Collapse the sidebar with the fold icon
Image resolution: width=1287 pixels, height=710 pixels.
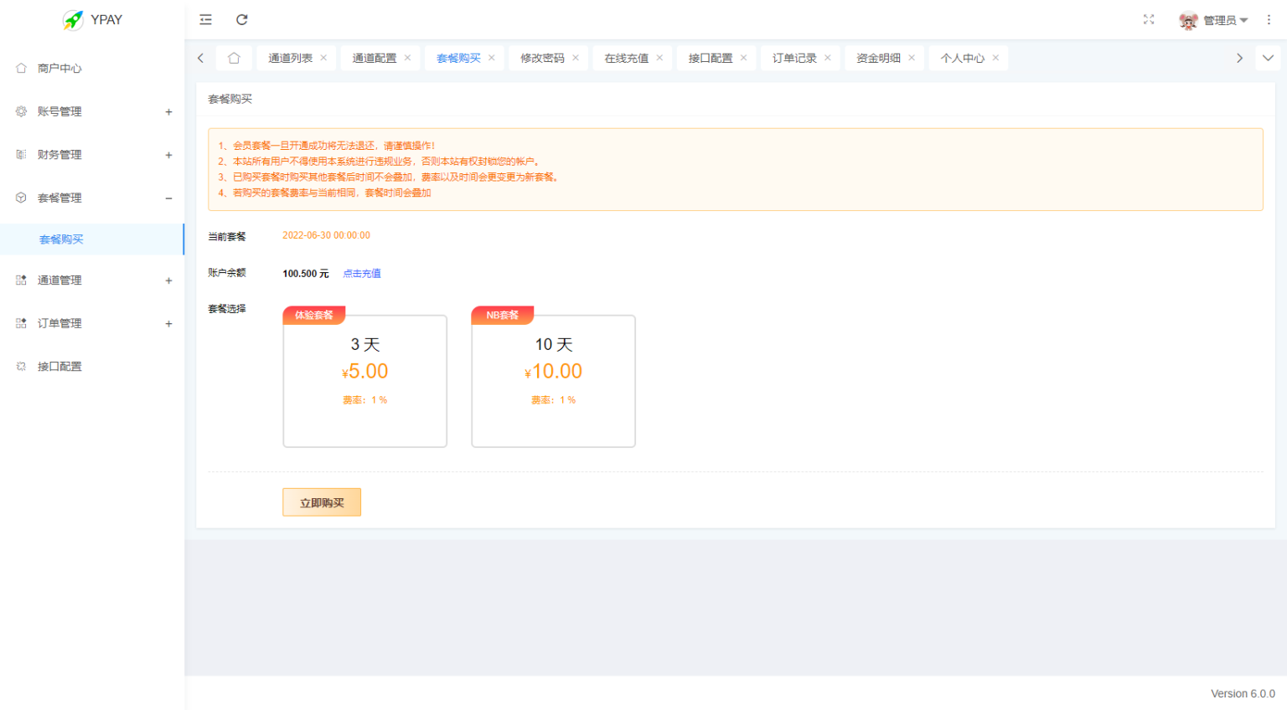pyautogui.click(x=205, y=19)
